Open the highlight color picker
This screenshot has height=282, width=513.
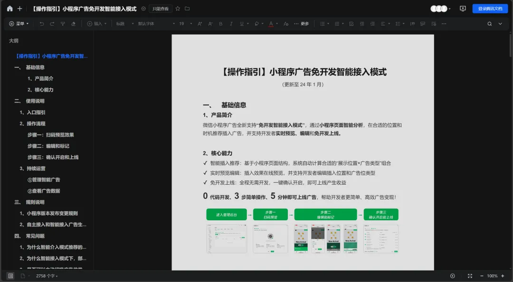[x=257, y=24]
